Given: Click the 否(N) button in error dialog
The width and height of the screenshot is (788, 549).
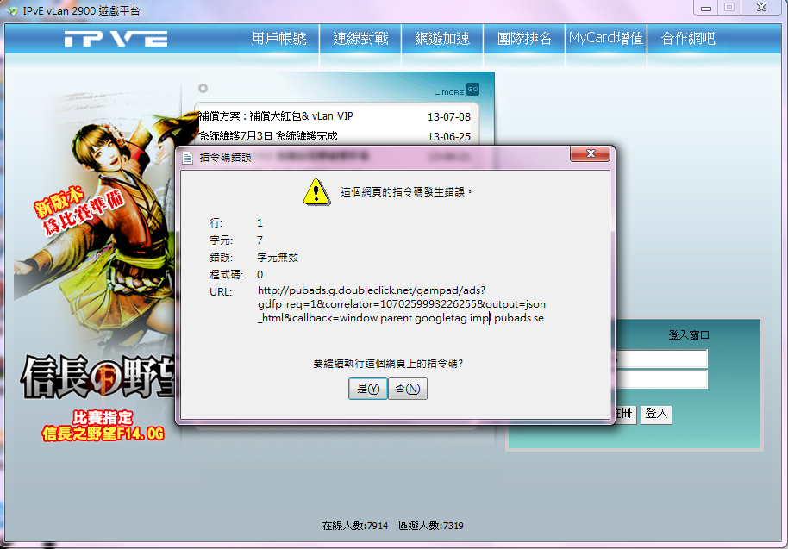Looking at the screenshot, I should (408, 389).
